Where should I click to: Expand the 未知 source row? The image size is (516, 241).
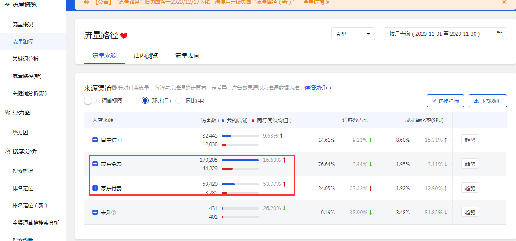(95, 213)
